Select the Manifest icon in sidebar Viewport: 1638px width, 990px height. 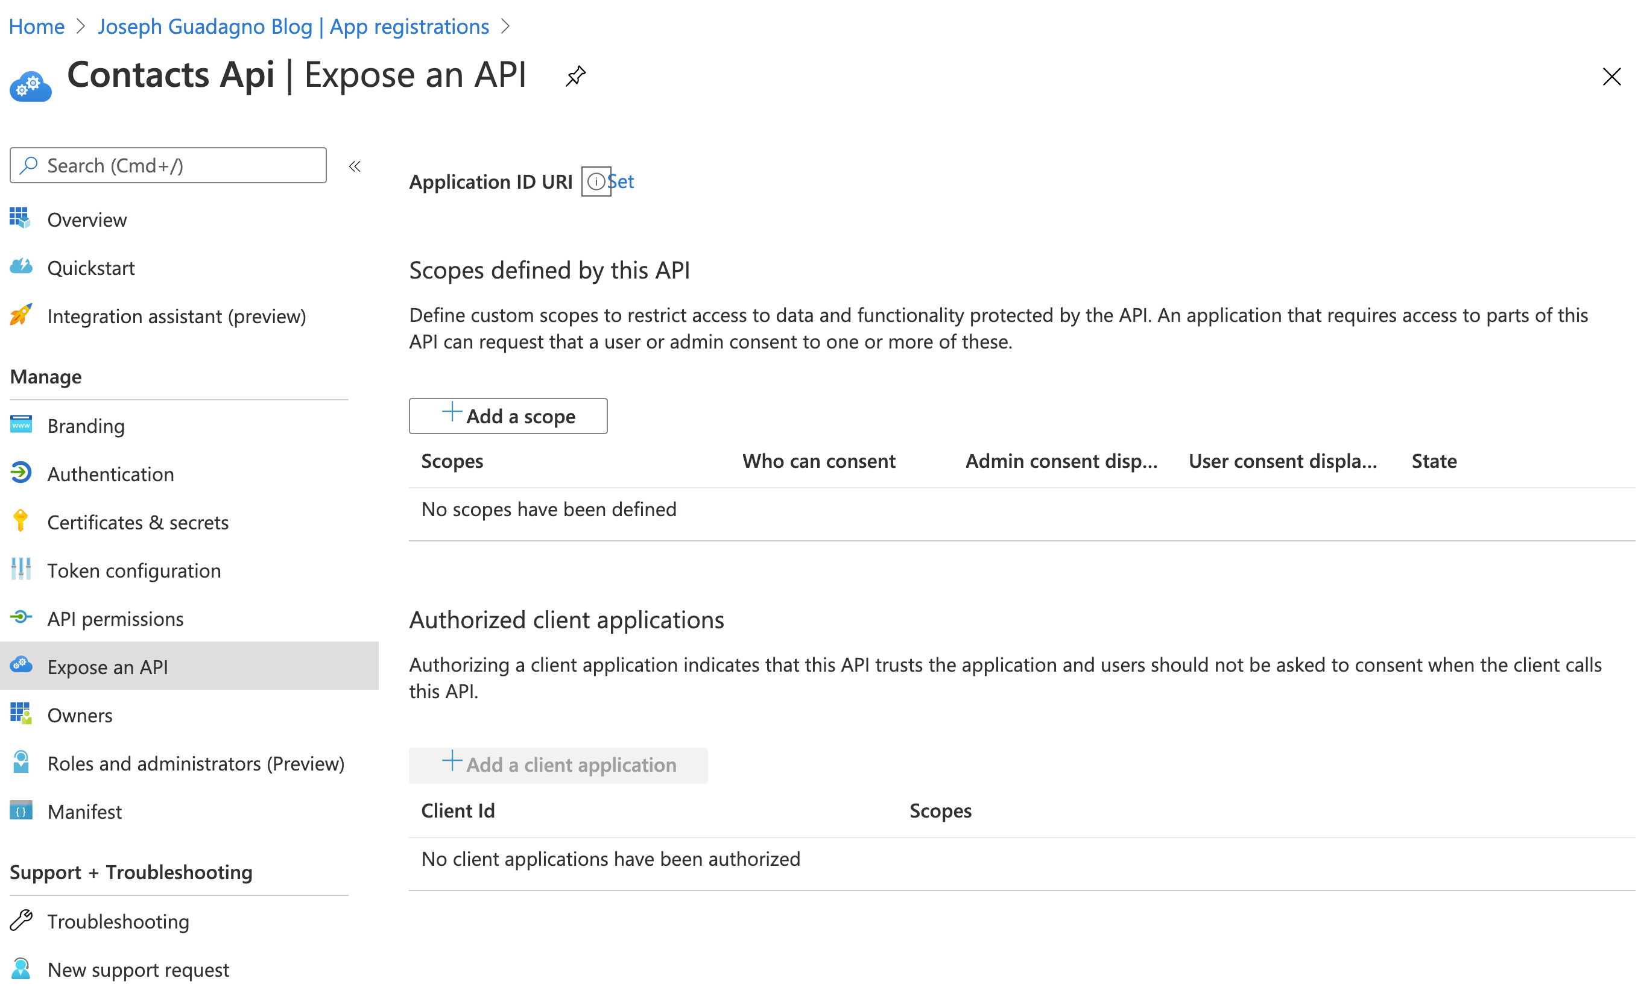20,811
